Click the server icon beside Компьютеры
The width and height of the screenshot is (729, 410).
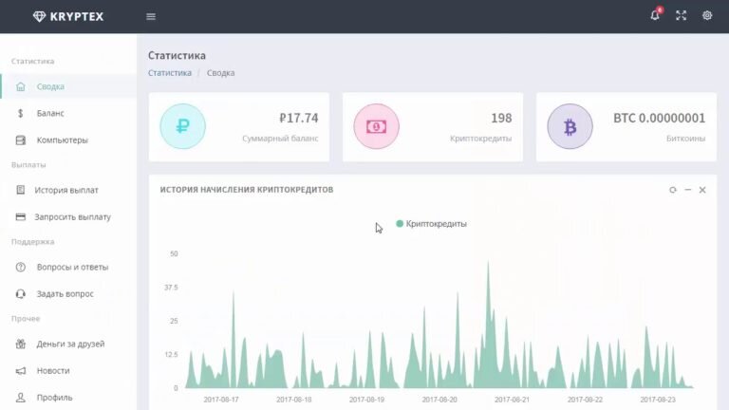click(21, 140)
